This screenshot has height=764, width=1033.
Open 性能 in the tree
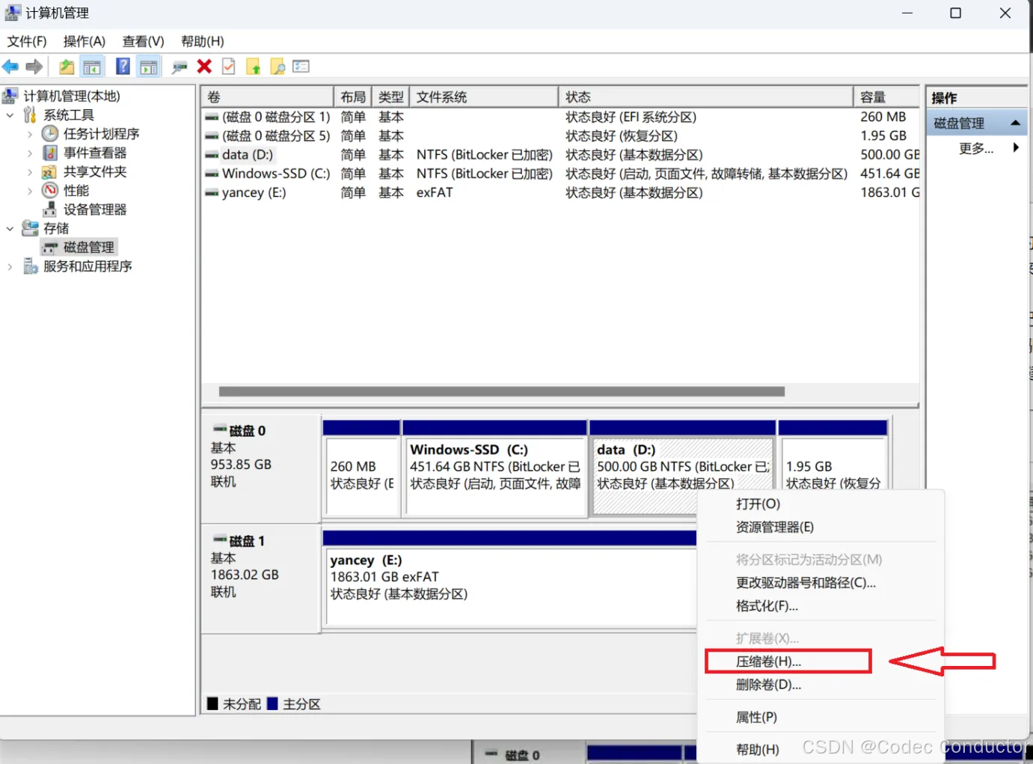[76, 190]
